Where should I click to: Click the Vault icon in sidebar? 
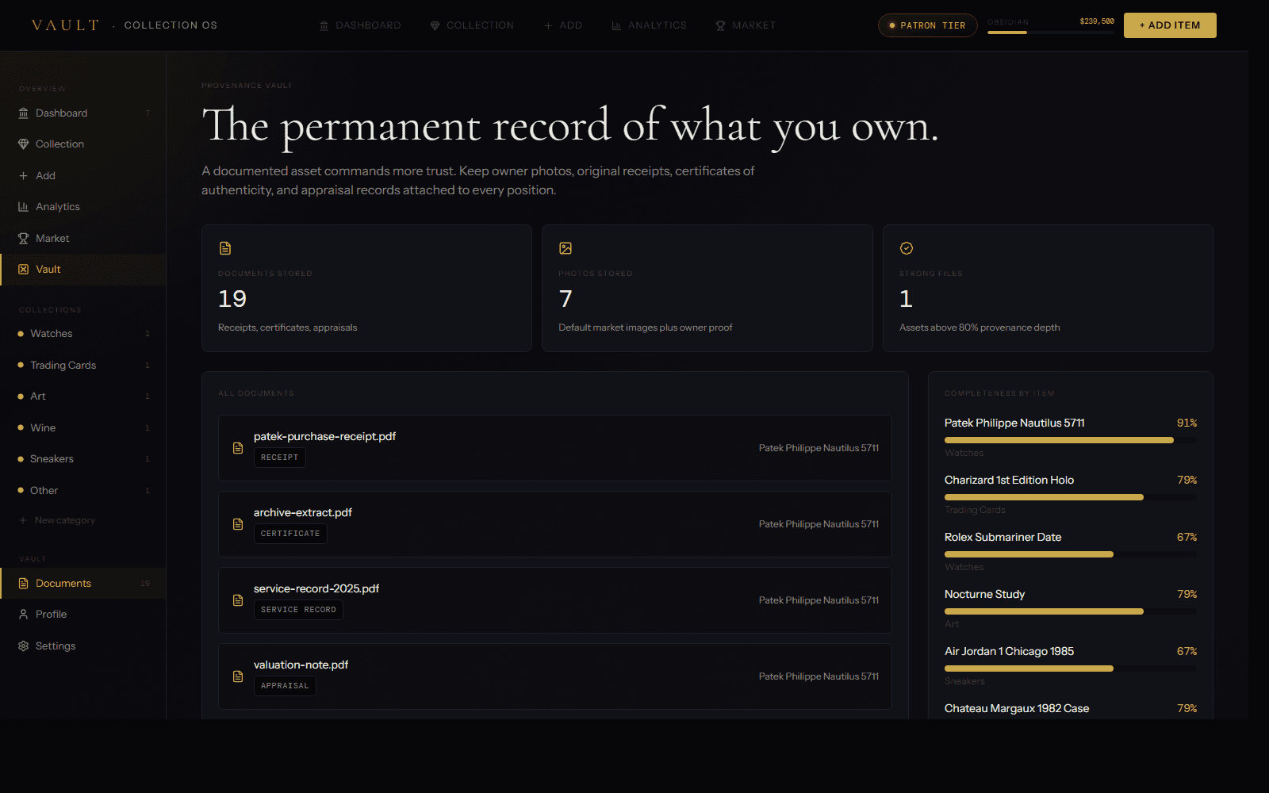tap(23, 270)
